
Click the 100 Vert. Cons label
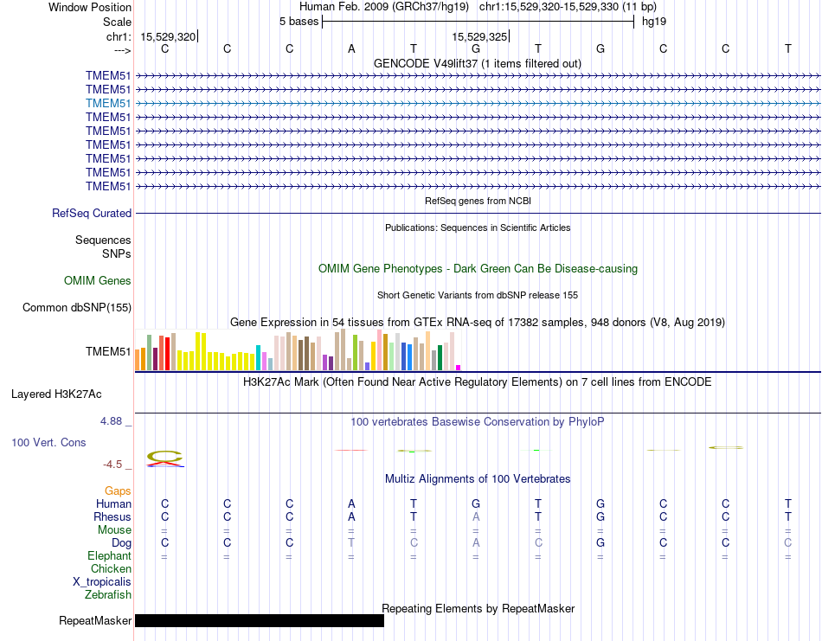coord(48,442)
